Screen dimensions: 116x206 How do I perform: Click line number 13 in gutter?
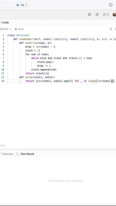[x=3, y=81]
